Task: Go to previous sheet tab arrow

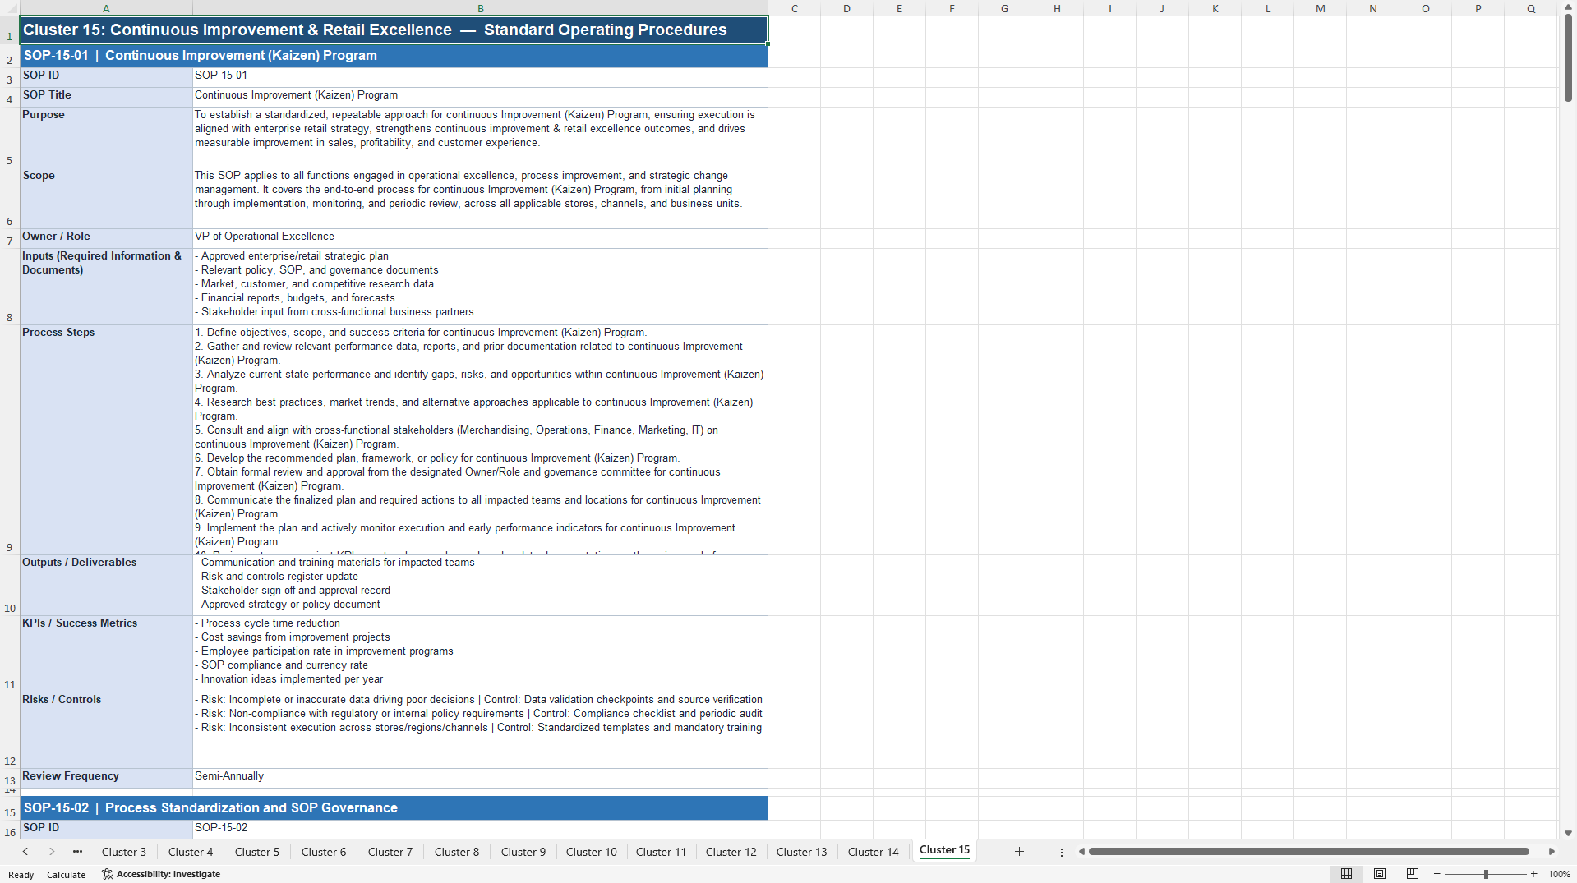Action: coord(25,852)
